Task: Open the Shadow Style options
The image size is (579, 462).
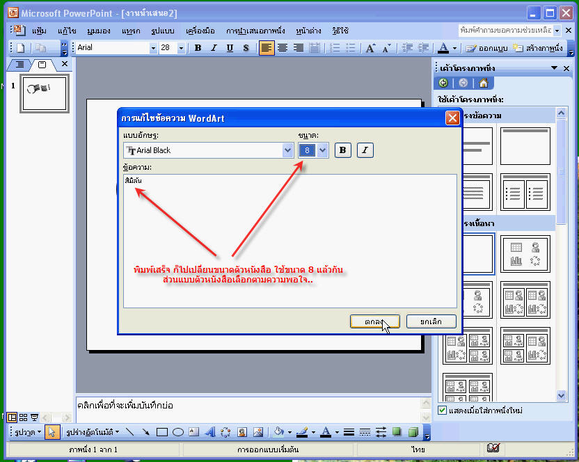Action: coord(397,431)
